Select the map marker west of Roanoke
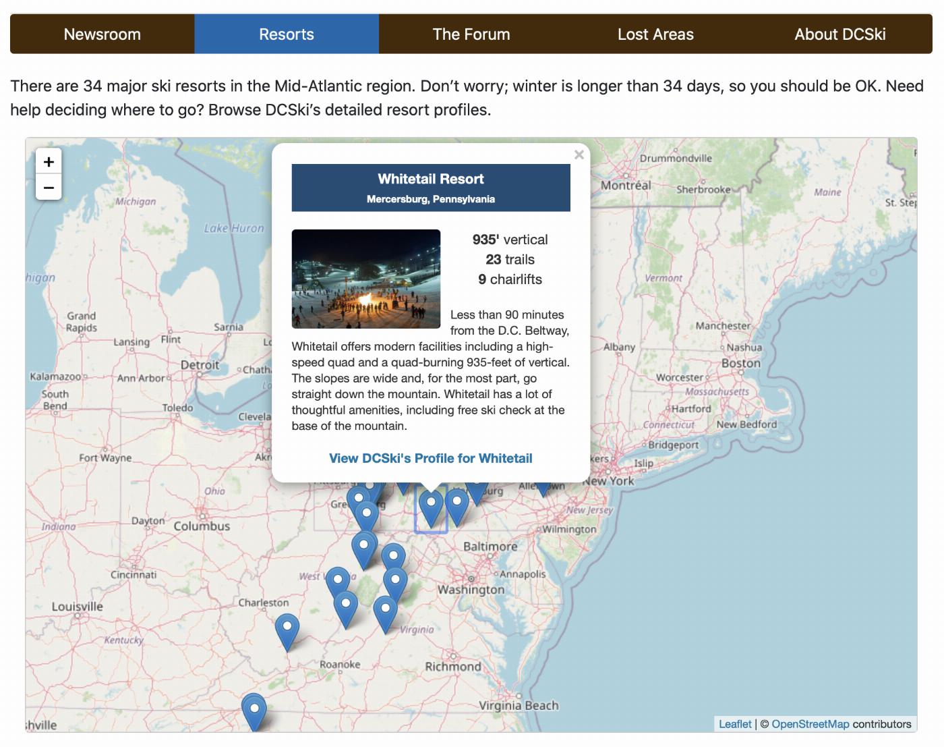This screenshot has height=747, width=944. [287, 632]
